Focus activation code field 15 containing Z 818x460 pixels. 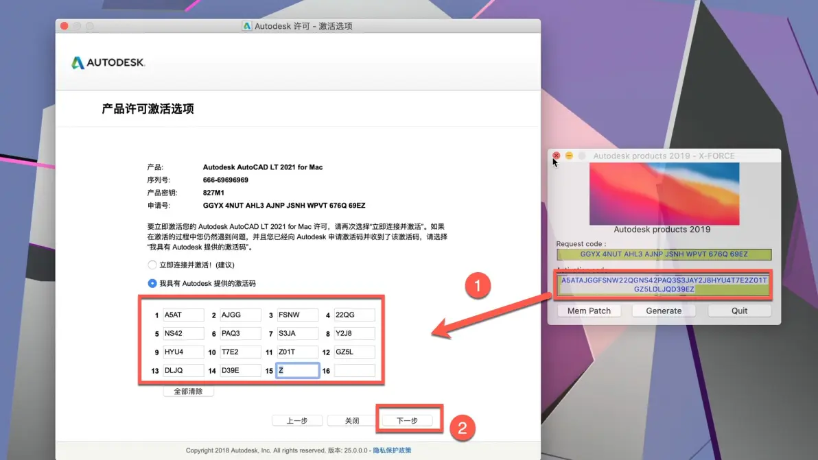pos(297,370)
